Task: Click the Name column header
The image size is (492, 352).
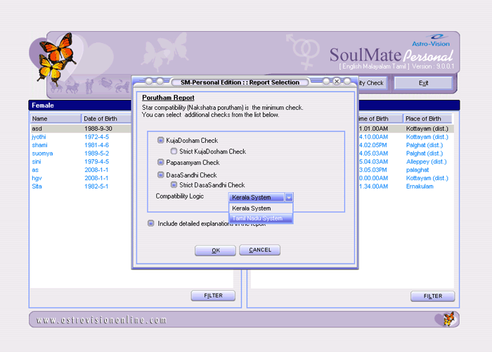Action: point(56,119)
